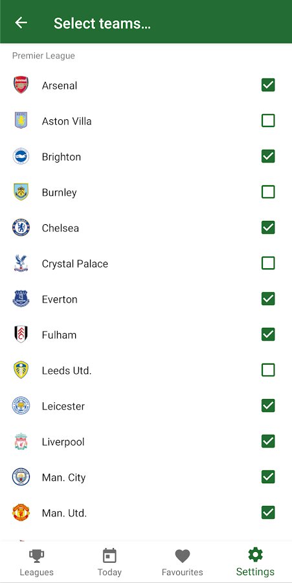The image size is (292, 583).
Task: Click the Man. Utd. club crest
Action: (x=21, y=513)
